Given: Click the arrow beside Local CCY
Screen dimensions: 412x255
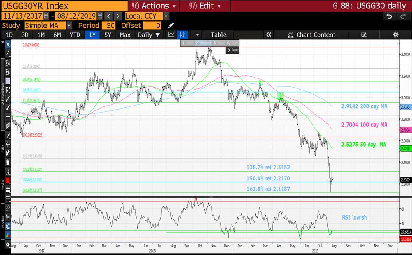Looking at the screenshot, I should click(166, 16).
